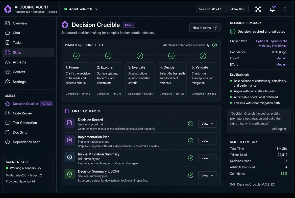Click the Validate phase checkmark circle
The width and height of the screenshot is (295, 198).
click(x=203, y=56)
